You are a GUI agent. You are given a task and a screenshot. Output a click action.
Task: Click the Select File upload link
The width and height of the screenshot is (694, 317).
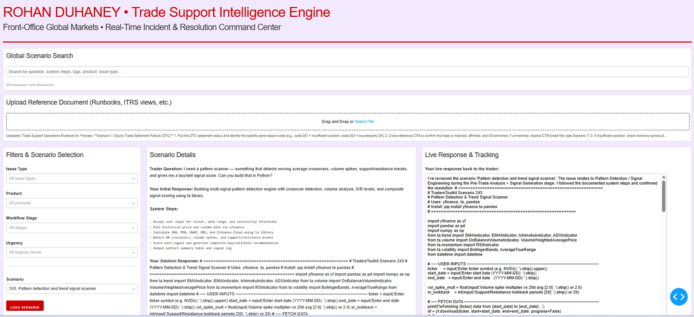tap(364, 122)
